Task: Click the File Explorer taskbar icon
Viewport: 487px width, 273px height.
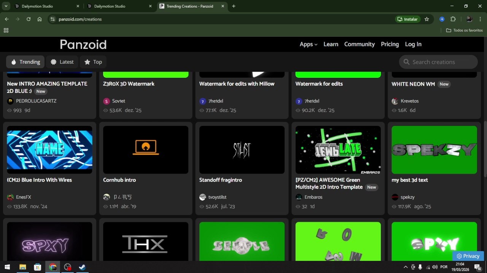Action: (x=22, y=267)
